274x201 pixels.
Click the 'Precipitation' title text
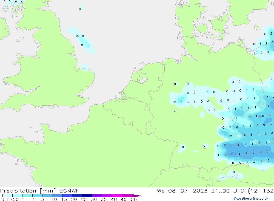18,191
